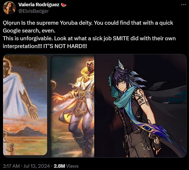Open the three-dot more options menu

click(183, 5)
